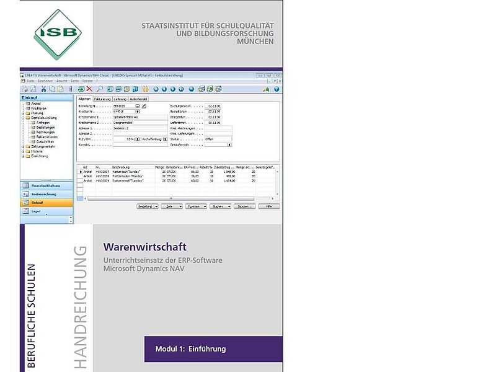Select the Einrichtung folder in the tree
This screenshot has width=496, height=372.
pos(40,156)
